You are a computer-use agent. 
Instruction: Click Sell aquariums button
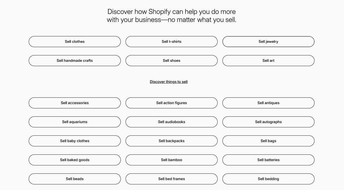75,122
